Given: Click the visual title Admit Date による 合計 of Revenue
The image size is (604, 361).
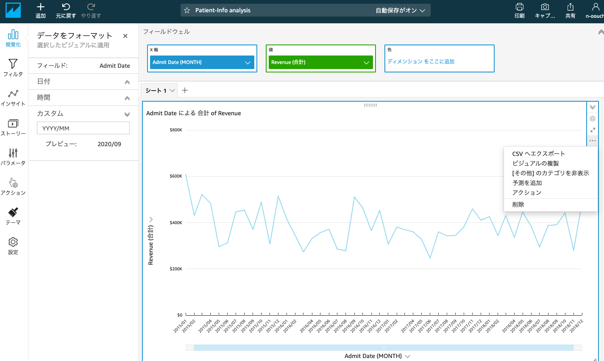Looking at the screenshot, I should click(x=194, y=113).
